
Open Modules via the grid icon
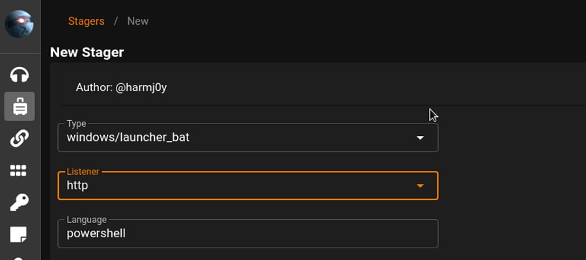pos(18,171)
